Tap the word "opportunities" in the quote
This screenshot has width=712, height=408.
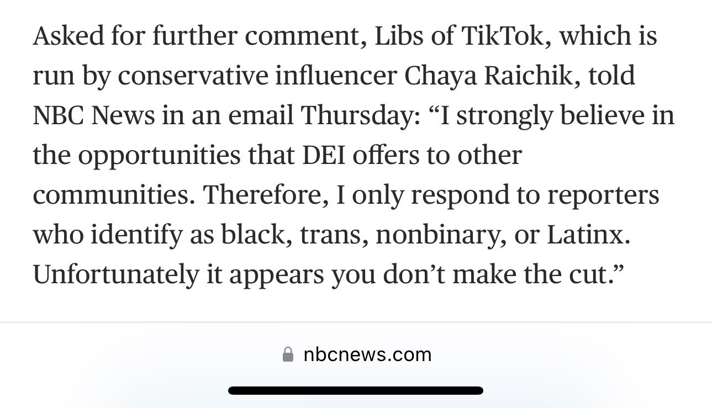[159, 156]
